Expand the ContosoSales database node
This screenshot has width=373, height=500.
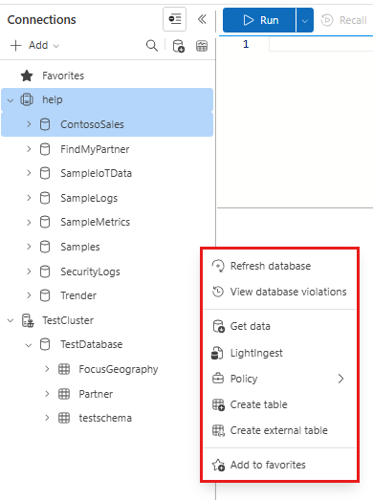click(x=29, y=124)
